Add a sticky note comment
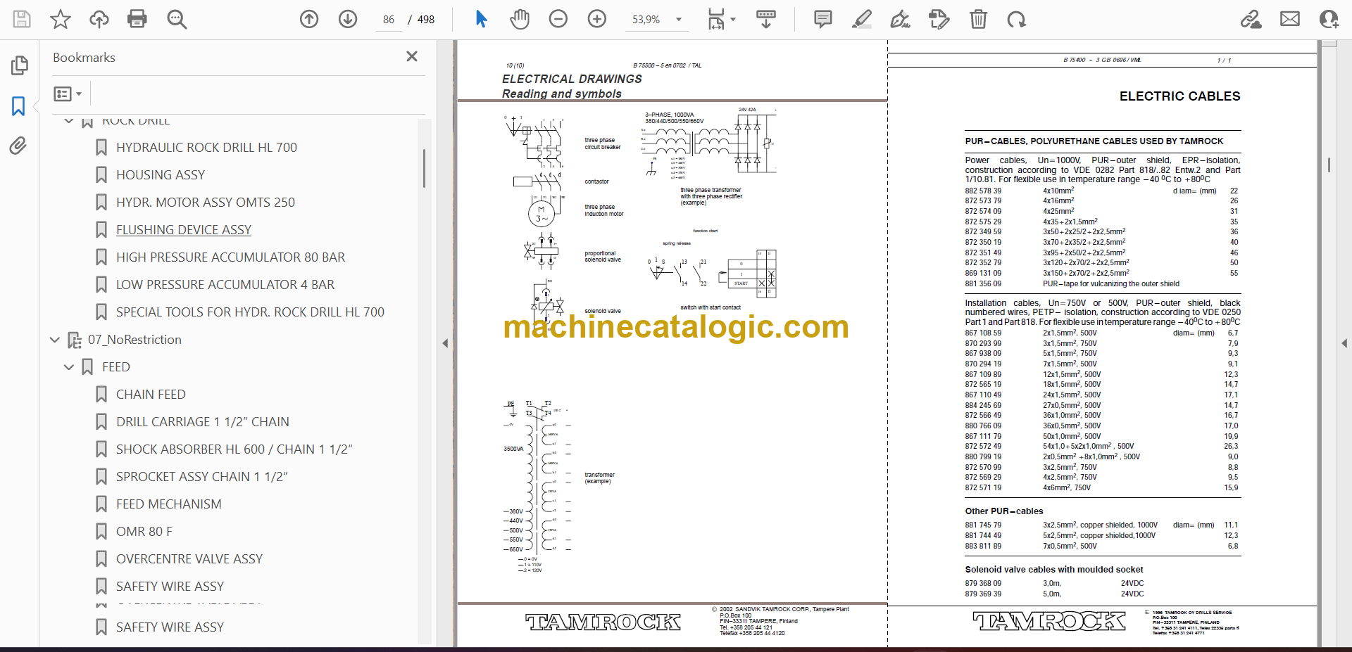 [822, 19]
